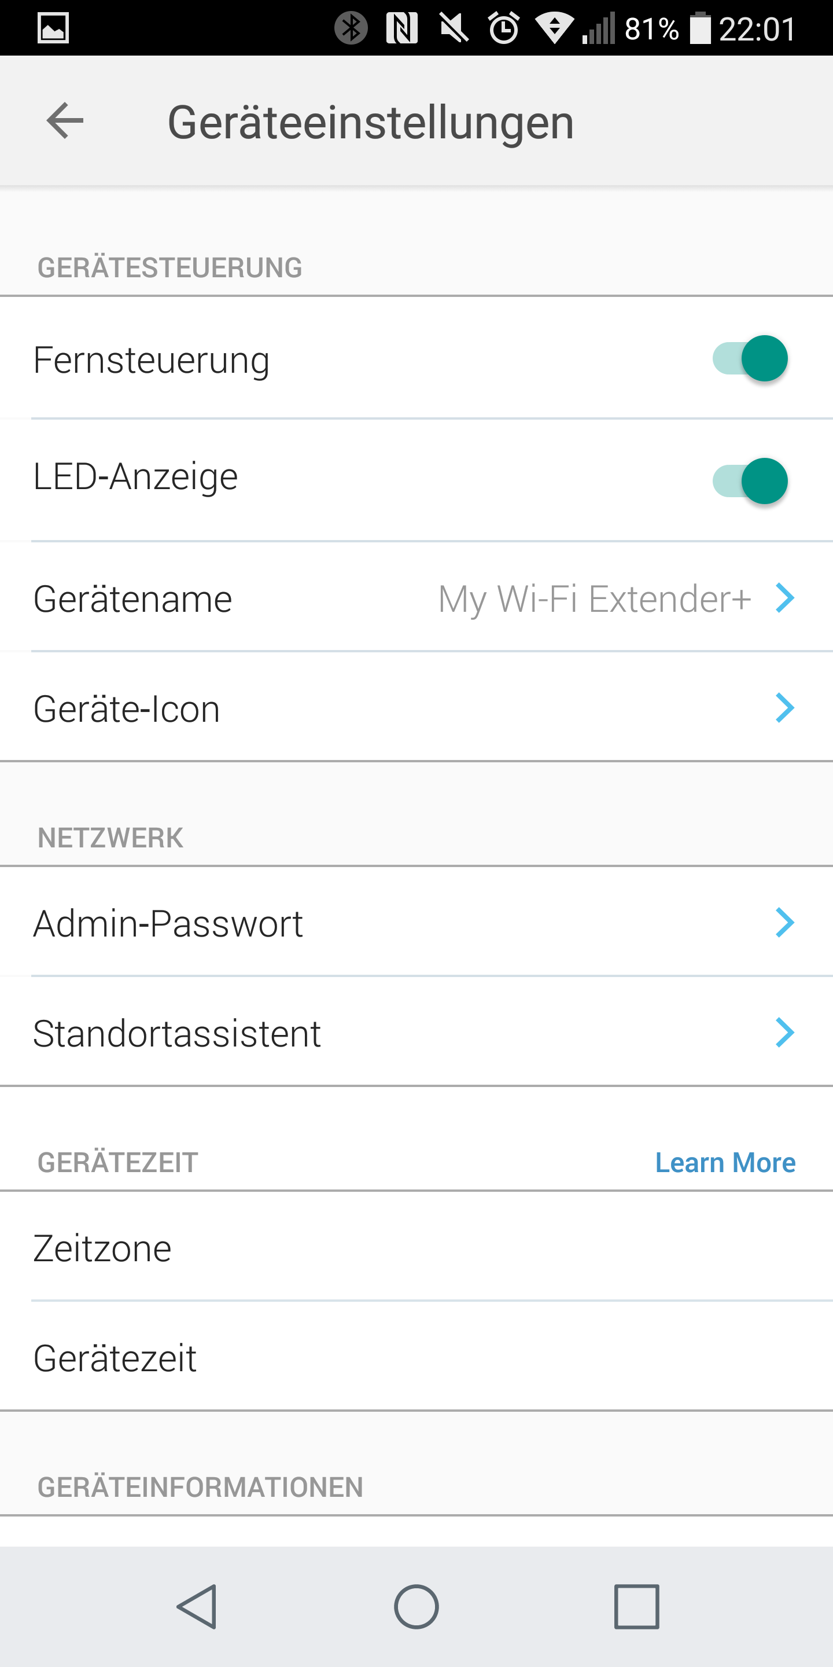Tap My Wi-Fi Extender+ device name
Image resolution: width=833 pixels, height=1667 pixels.
click(x=594, y=598)
